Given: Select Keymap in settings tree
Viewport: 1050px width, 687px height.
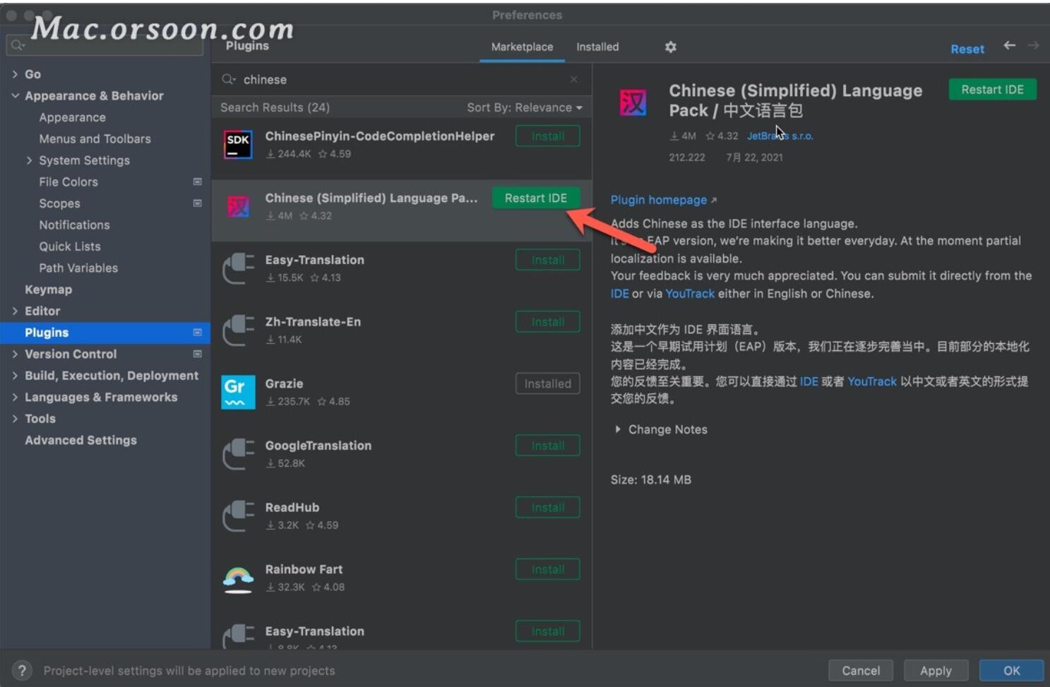Looking at the screenshot, I should point(48,289).
